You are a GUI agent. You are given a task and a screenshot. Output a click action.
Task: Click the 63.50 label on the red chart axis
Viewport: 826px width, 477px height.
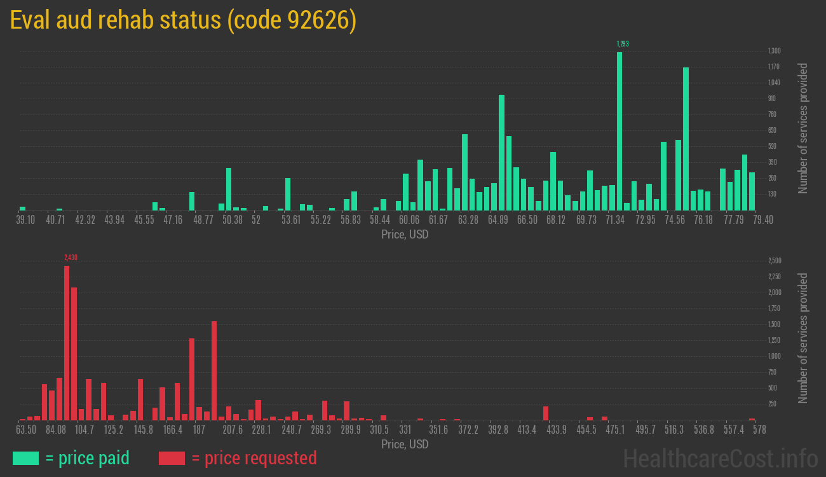click(26, 430)
